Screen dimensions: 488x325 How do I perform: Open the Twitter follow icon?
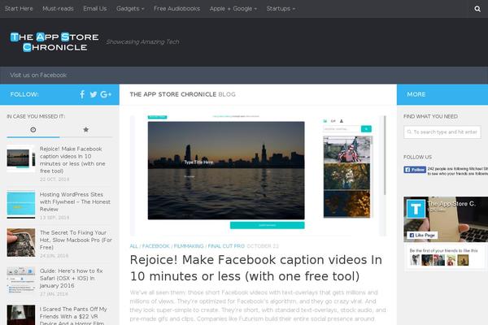94,94
